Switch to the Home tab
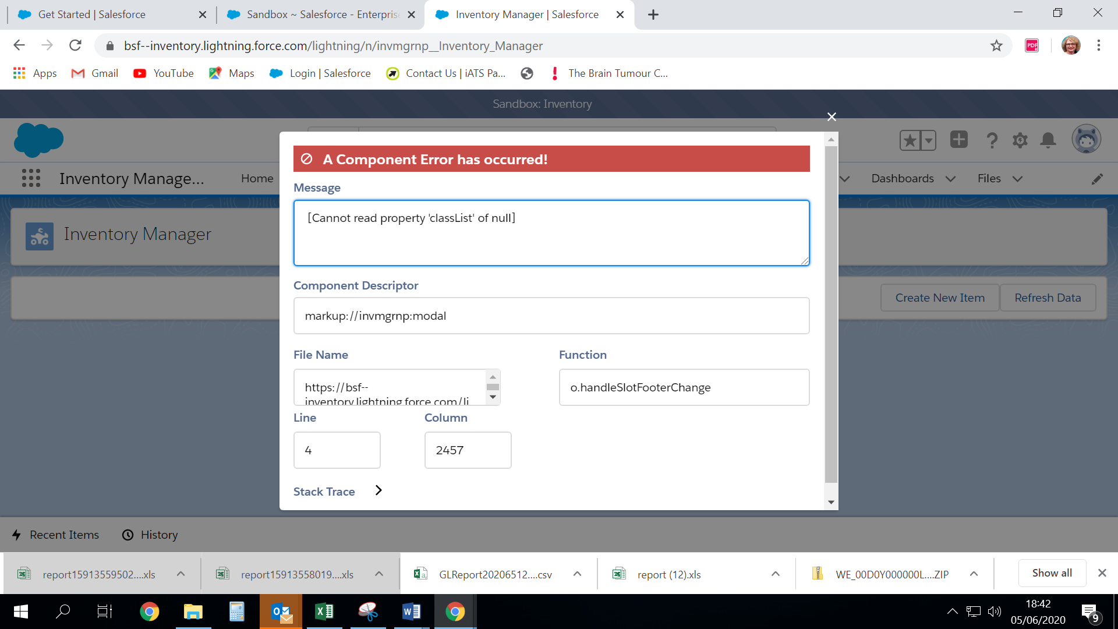The width and height of the screenshot is (1118, 629). click(x=257, y=178)
